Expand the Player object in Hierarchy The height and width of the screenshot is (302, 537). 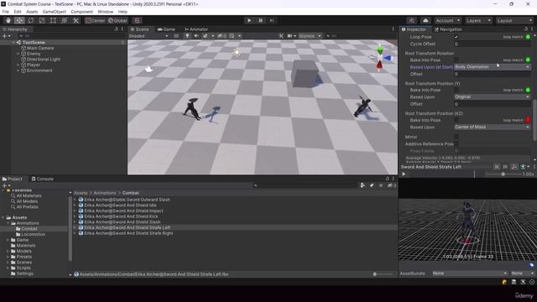tap(18, 65)
